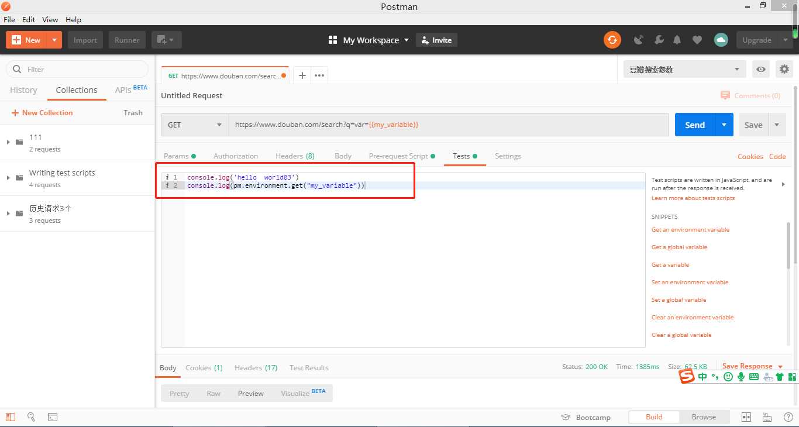This screenshot has height=427, width=799.
Task: Click the Find magnifier icon in status bar
Action: click(x=31, y=417)
